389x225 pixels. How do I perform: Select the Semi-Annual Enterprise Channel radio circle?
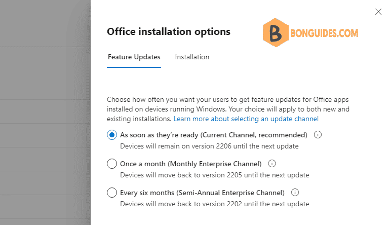coord(112,193)
